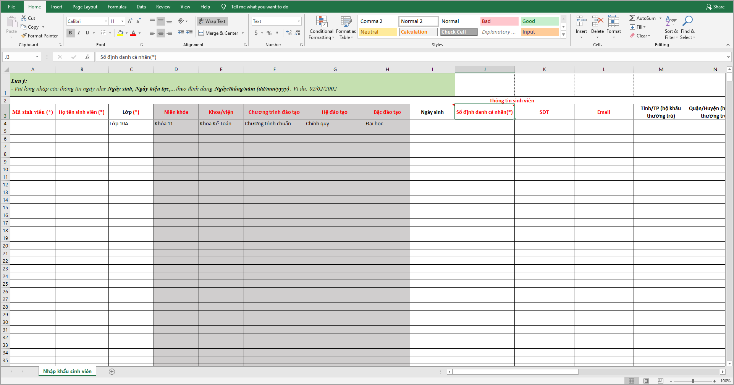Click the AutoSum sigma icon

coord(632,18)
